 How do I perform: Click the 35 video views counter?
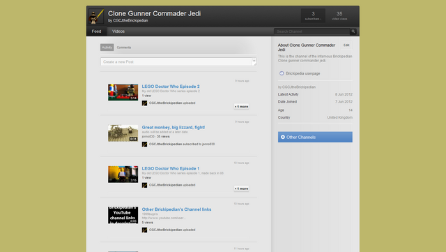click(x=339, y=15)
